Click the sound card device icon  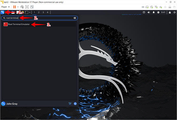click(x=161, y=7)
